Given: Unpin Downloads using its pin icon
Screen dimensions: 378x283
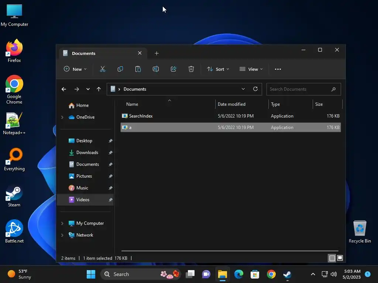Looking at the screenshot, I should click(x=110, y=153).
